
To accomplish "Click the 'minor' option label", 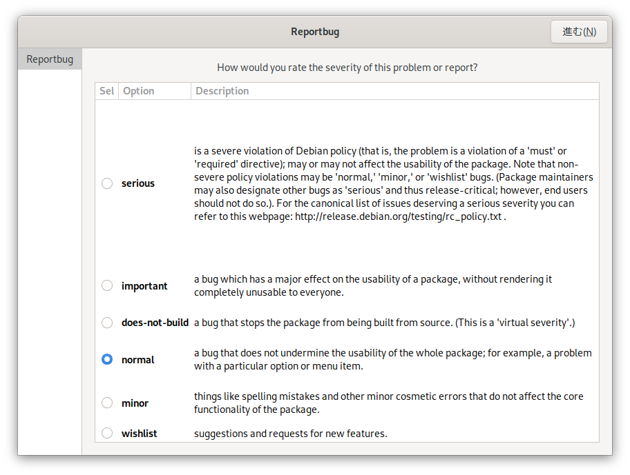I will (135, 403).
